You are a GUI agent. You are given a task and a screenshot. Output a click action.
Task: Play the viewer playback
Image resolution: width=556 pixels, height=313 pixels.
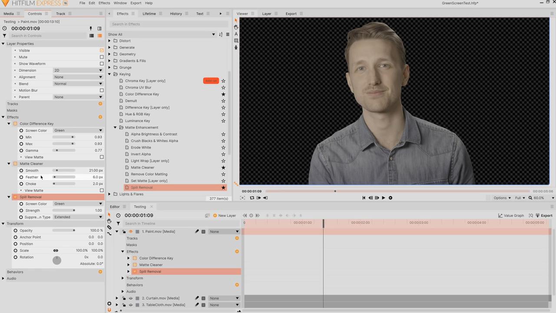click(383, 198)
